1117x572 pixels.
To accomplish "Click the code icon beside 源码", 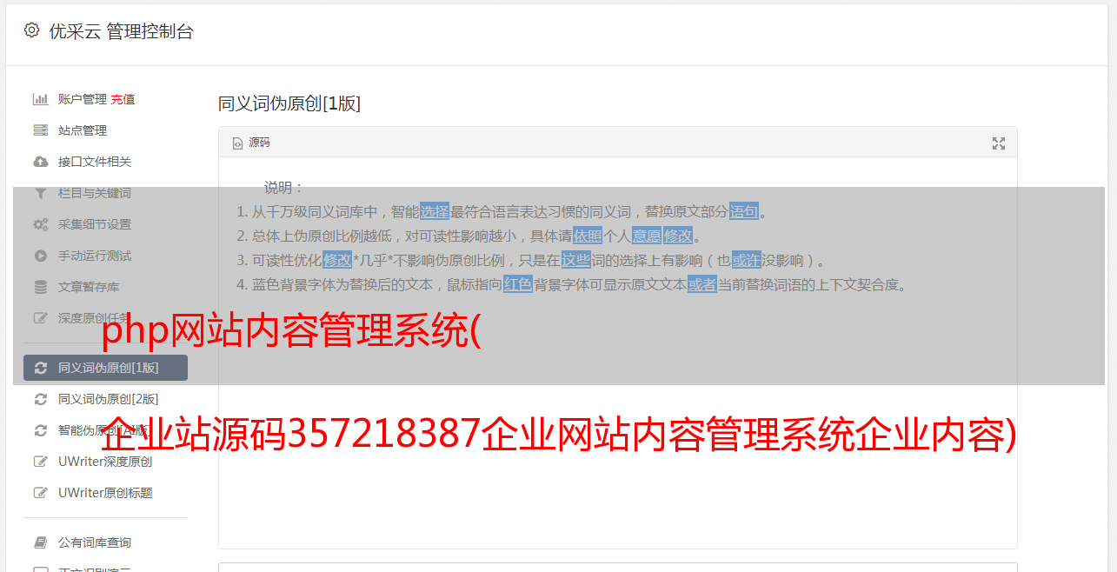I will click(x=237, y=143).
